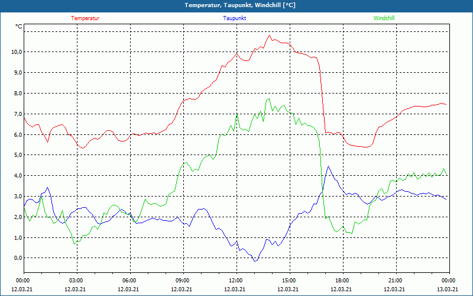
Task: Click the 0,0 y-axis value
Action: coord(18,258)
